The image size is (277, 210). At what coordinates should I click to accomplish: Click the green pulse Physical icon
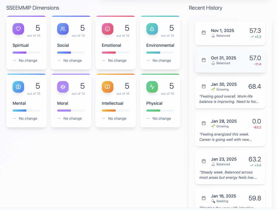pos(152,87)
